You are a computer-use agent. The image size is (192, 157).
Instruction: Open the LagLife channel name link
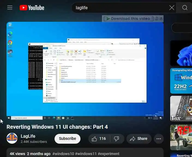click(28, 136)
